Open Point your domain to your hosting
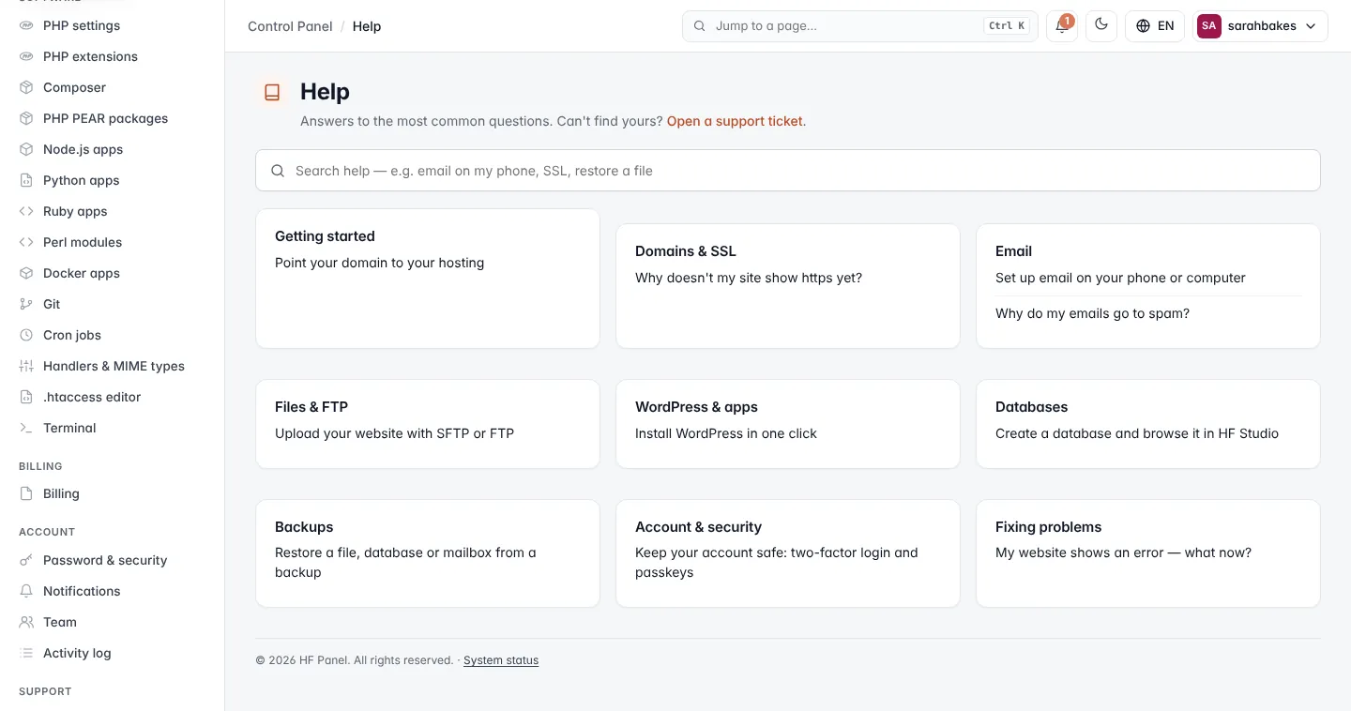The width and height of the screenshot is (1351, 711). 380,263
